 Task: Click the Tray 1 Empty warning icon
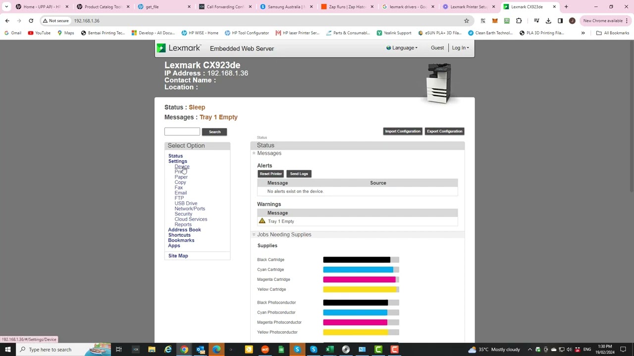[x=262, y=221]
